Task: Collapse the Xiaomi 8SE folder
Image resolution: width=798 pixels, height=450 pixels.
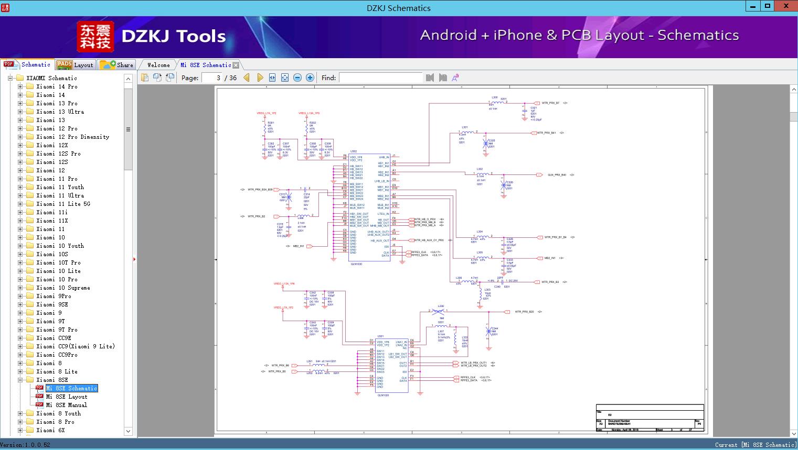Action: [20, 380]
